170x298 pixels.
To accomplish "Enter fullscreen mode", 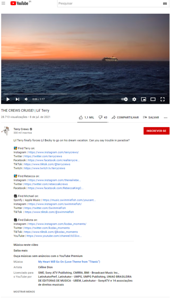I will click(x=162, y=99).
